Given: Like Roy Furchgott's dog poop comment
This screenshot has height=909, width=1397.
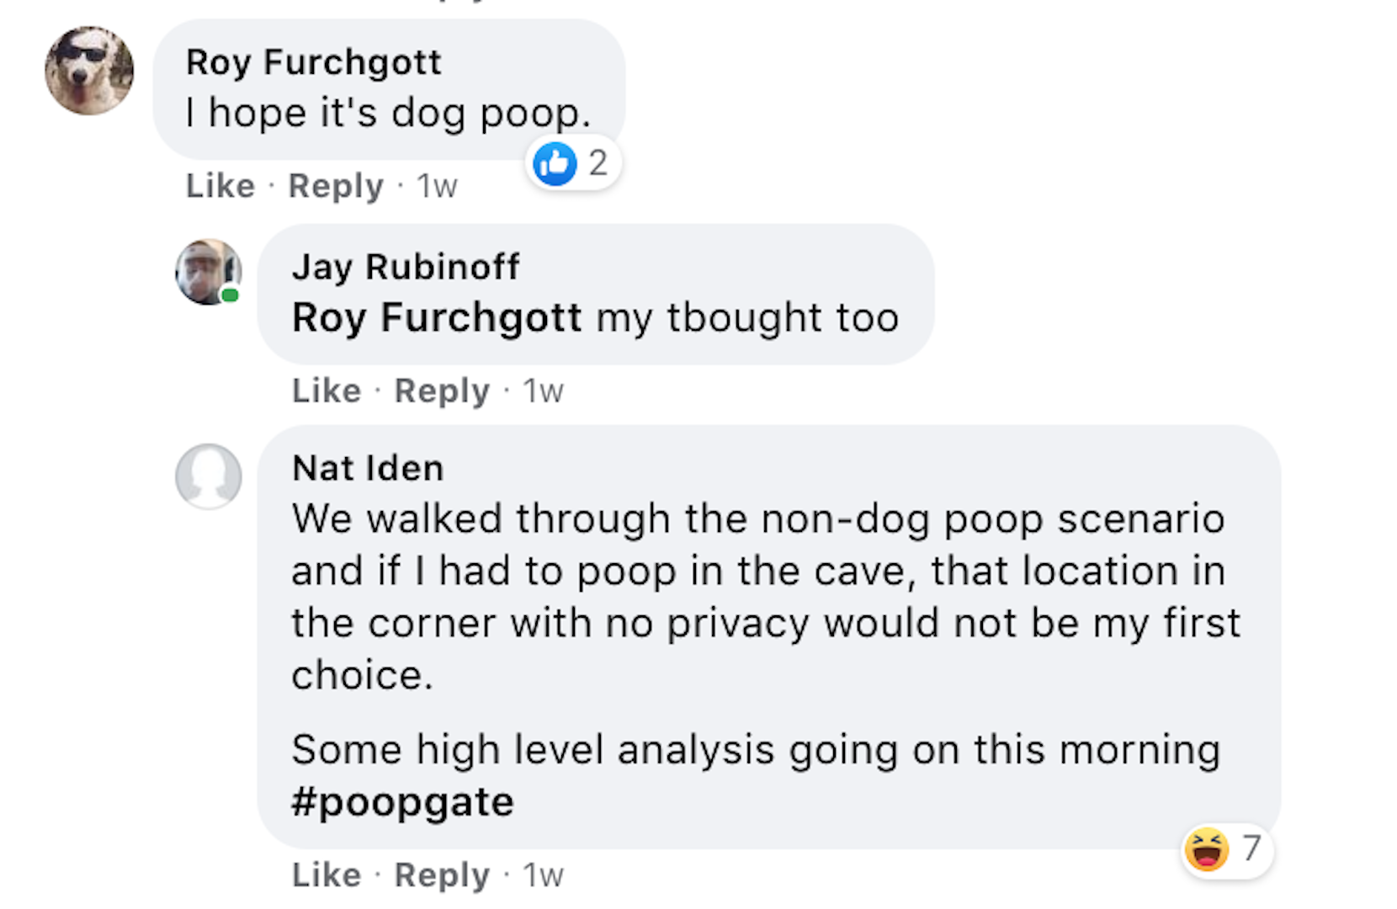Looking at the screenshot, I should (220, 186).
